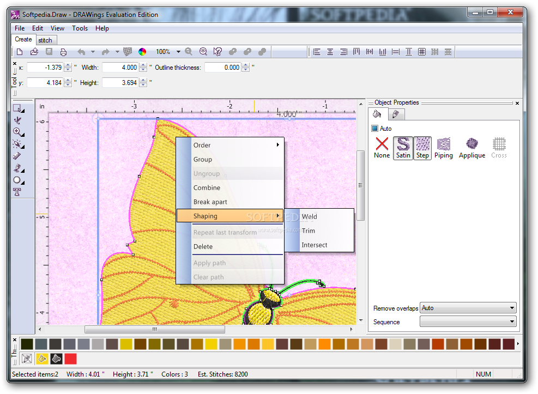Click the no-thread crossed swatch button
Image resolution: width=538 pixels, height=394 pixels.
(27, 359)
